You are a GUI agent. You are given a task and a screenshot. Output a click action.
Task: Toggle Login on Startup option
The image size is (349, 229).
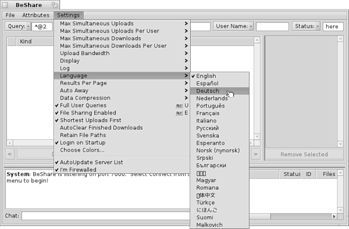tap(122, 142)
